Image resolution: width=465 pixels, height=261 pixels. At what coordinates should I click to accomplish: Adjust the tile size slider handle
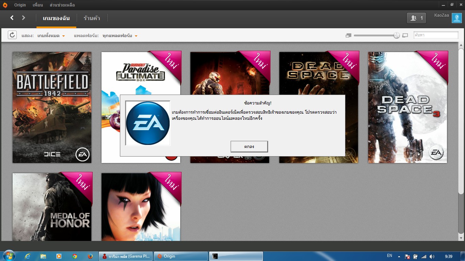397,35
